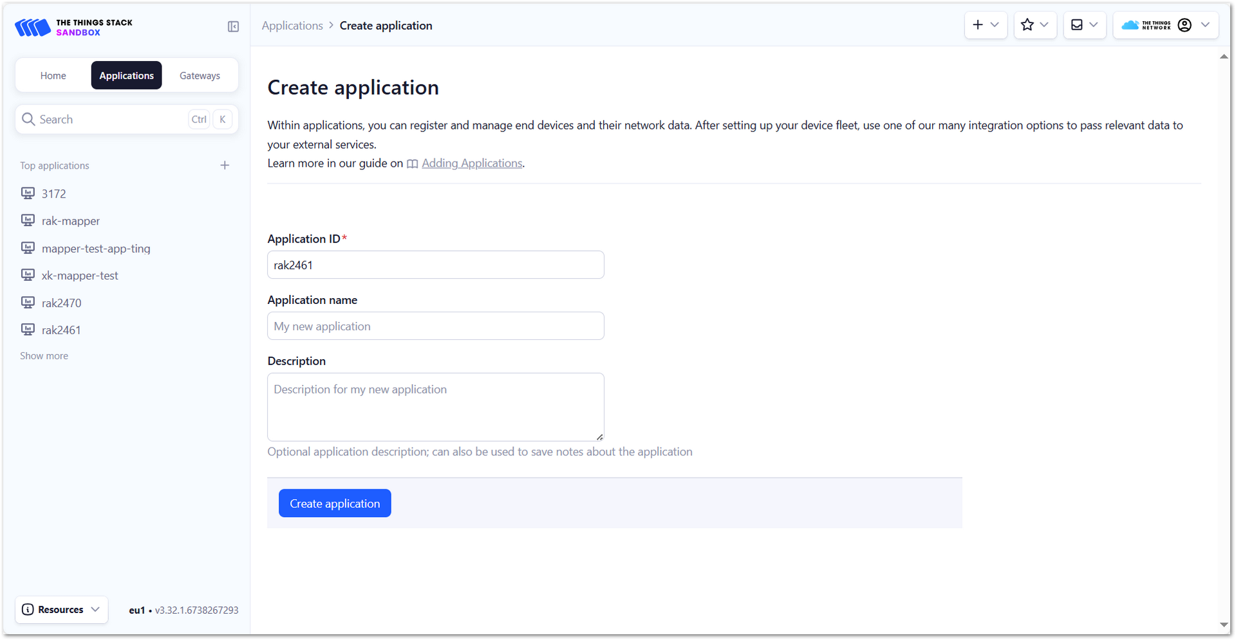Click The Things Stack Sandbox logo
This screenshot has height=640, width=1236.
coord(73,27)
